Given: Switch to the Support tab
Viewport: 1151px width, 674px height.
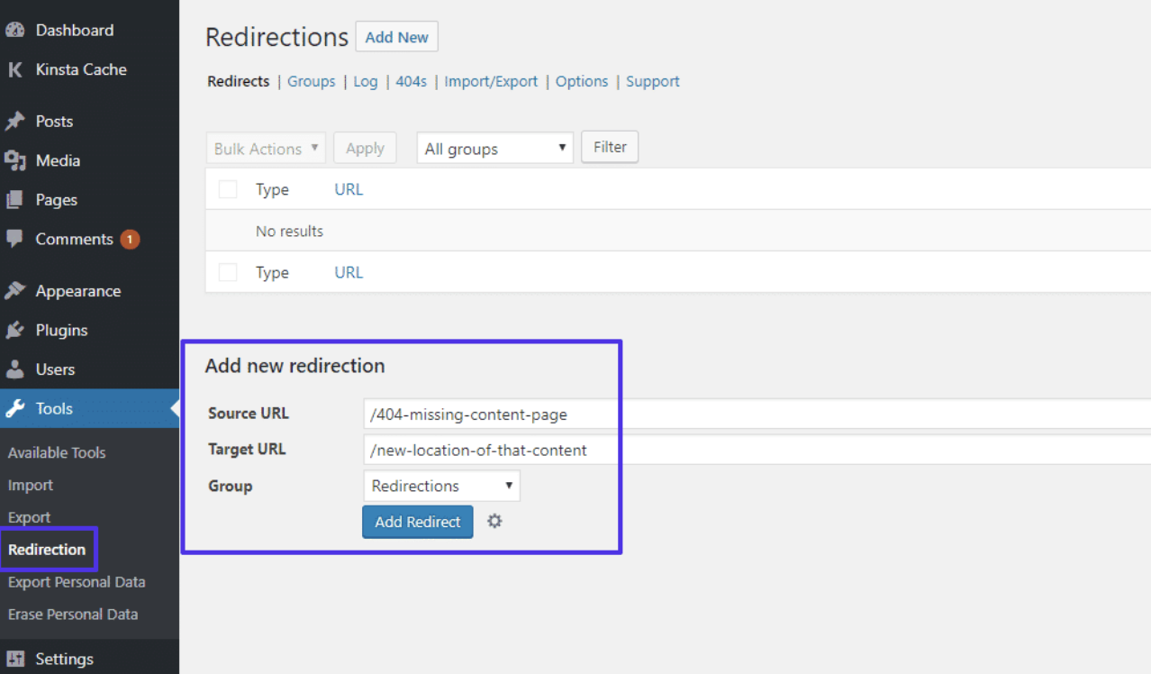Looking at the screenshot, I should [x=653, y=81].
